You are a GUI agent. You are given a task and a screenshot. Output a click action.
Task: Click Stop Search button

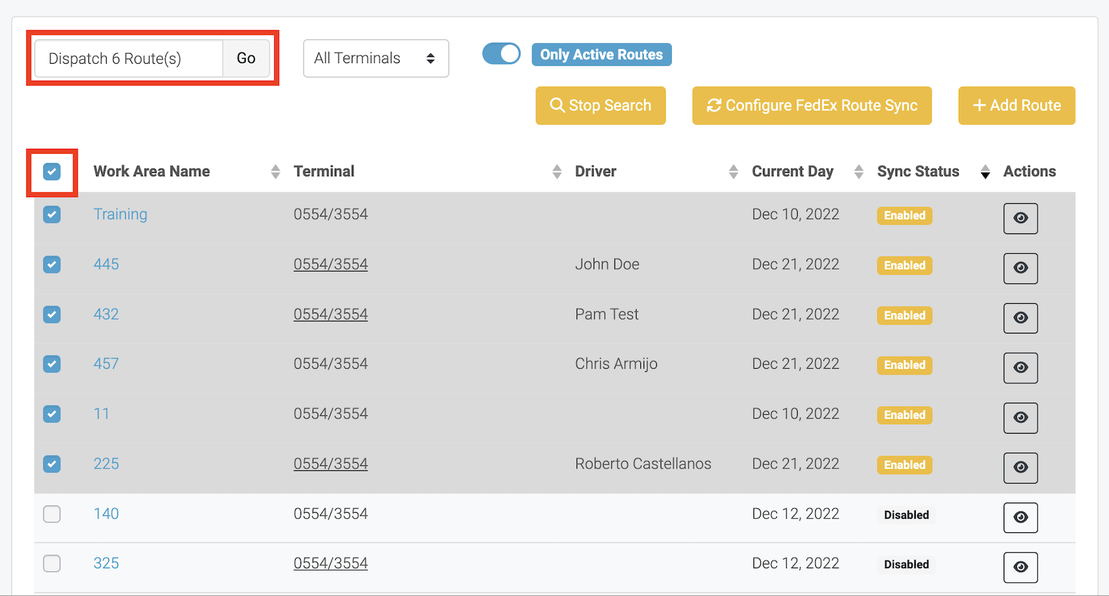point(601,105)
